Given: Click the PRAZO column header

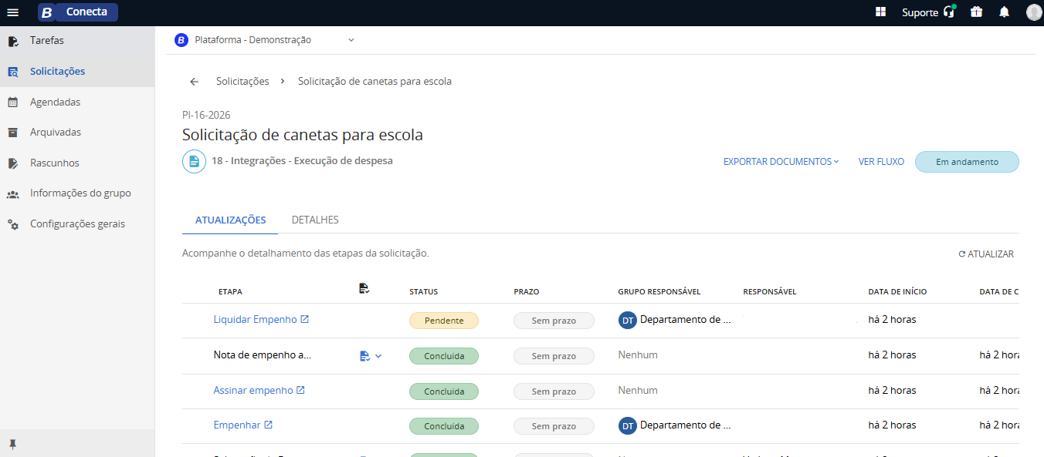Looking at the screenshot, I should point(527,292).
